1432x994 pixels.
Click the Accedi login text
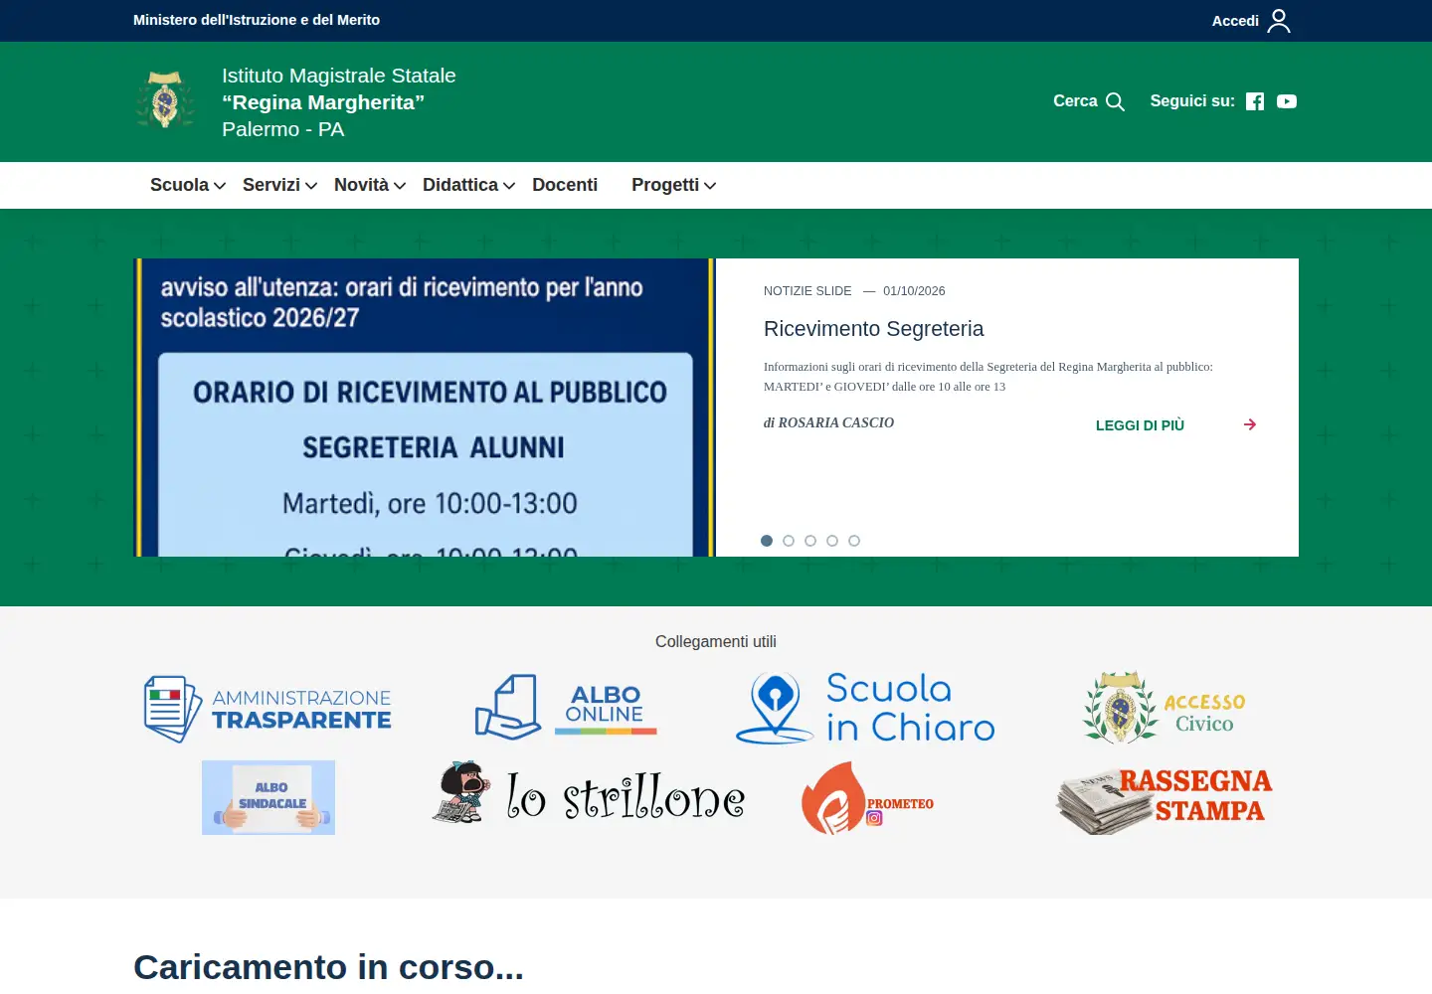tap(1235, 21)
